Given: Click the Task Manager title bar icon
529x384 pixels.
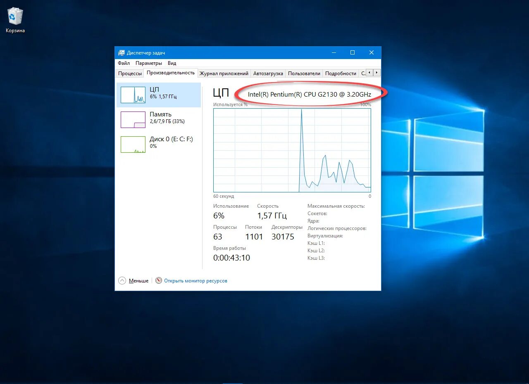Looking at the screenshot, I should [121, 53].
